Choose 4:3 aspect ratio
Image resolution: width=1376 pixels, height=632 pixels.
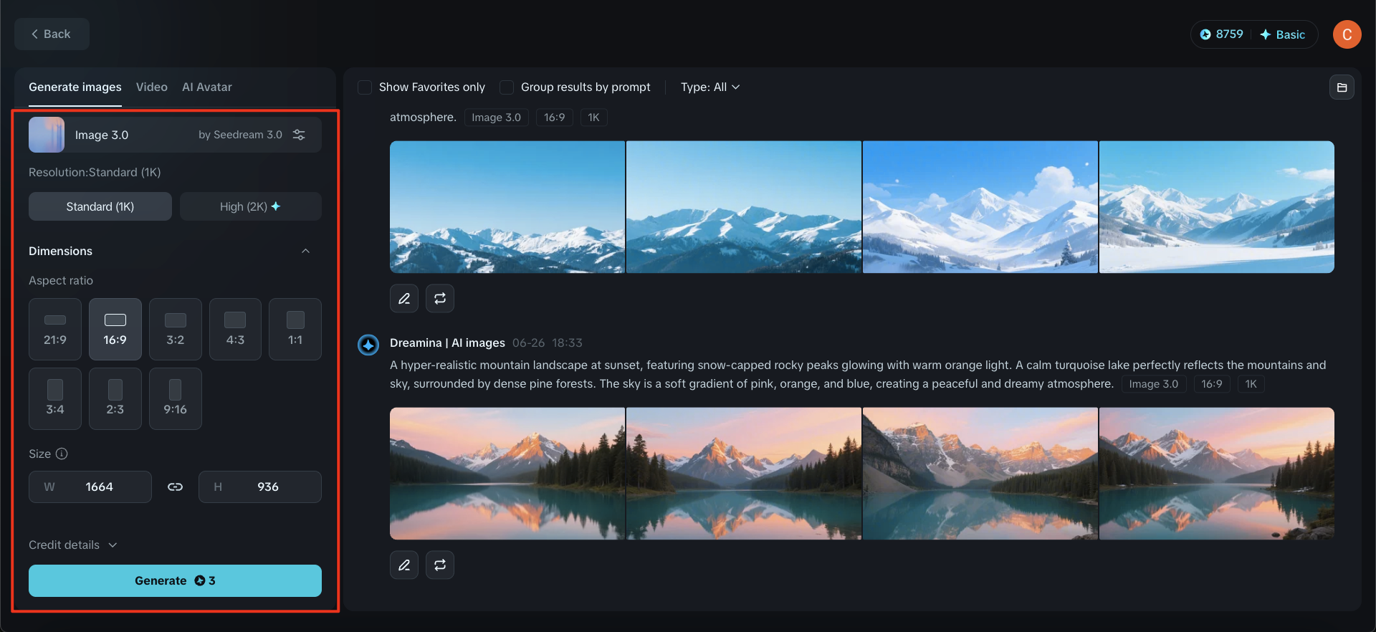[x=235, y=329]
